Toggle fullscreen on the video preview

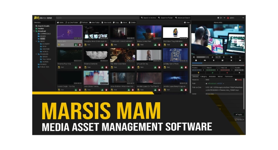click(x=241, y=57)
